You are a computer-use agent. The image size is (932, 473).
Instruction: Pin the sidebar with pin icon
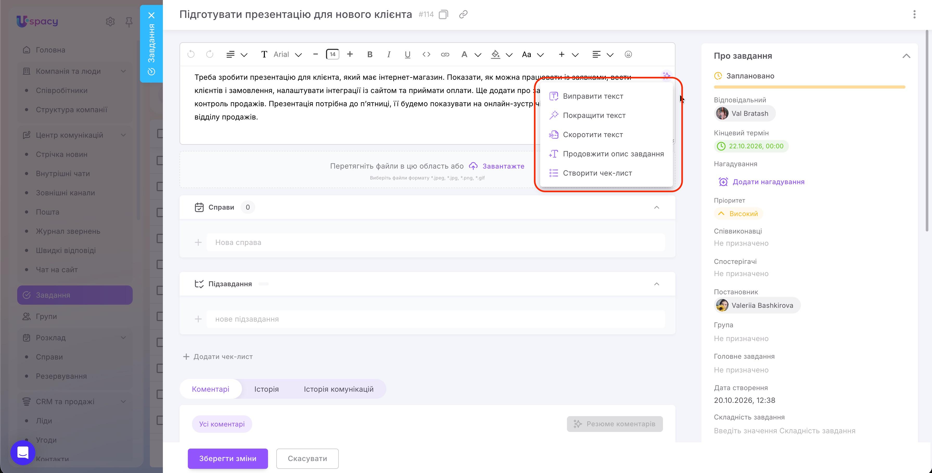coord(129,22)
